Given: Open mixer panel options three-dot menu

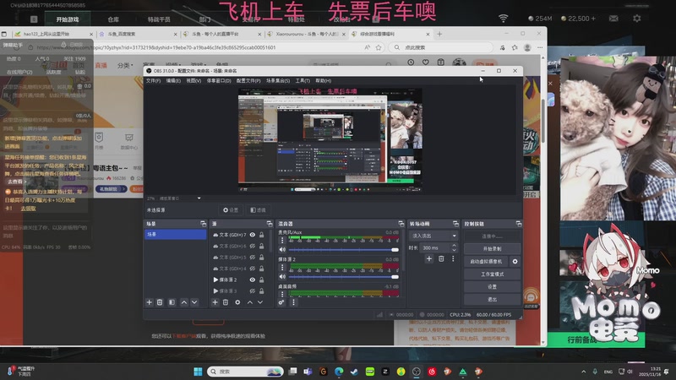Looking at the screenshot, I should (293, 302).
